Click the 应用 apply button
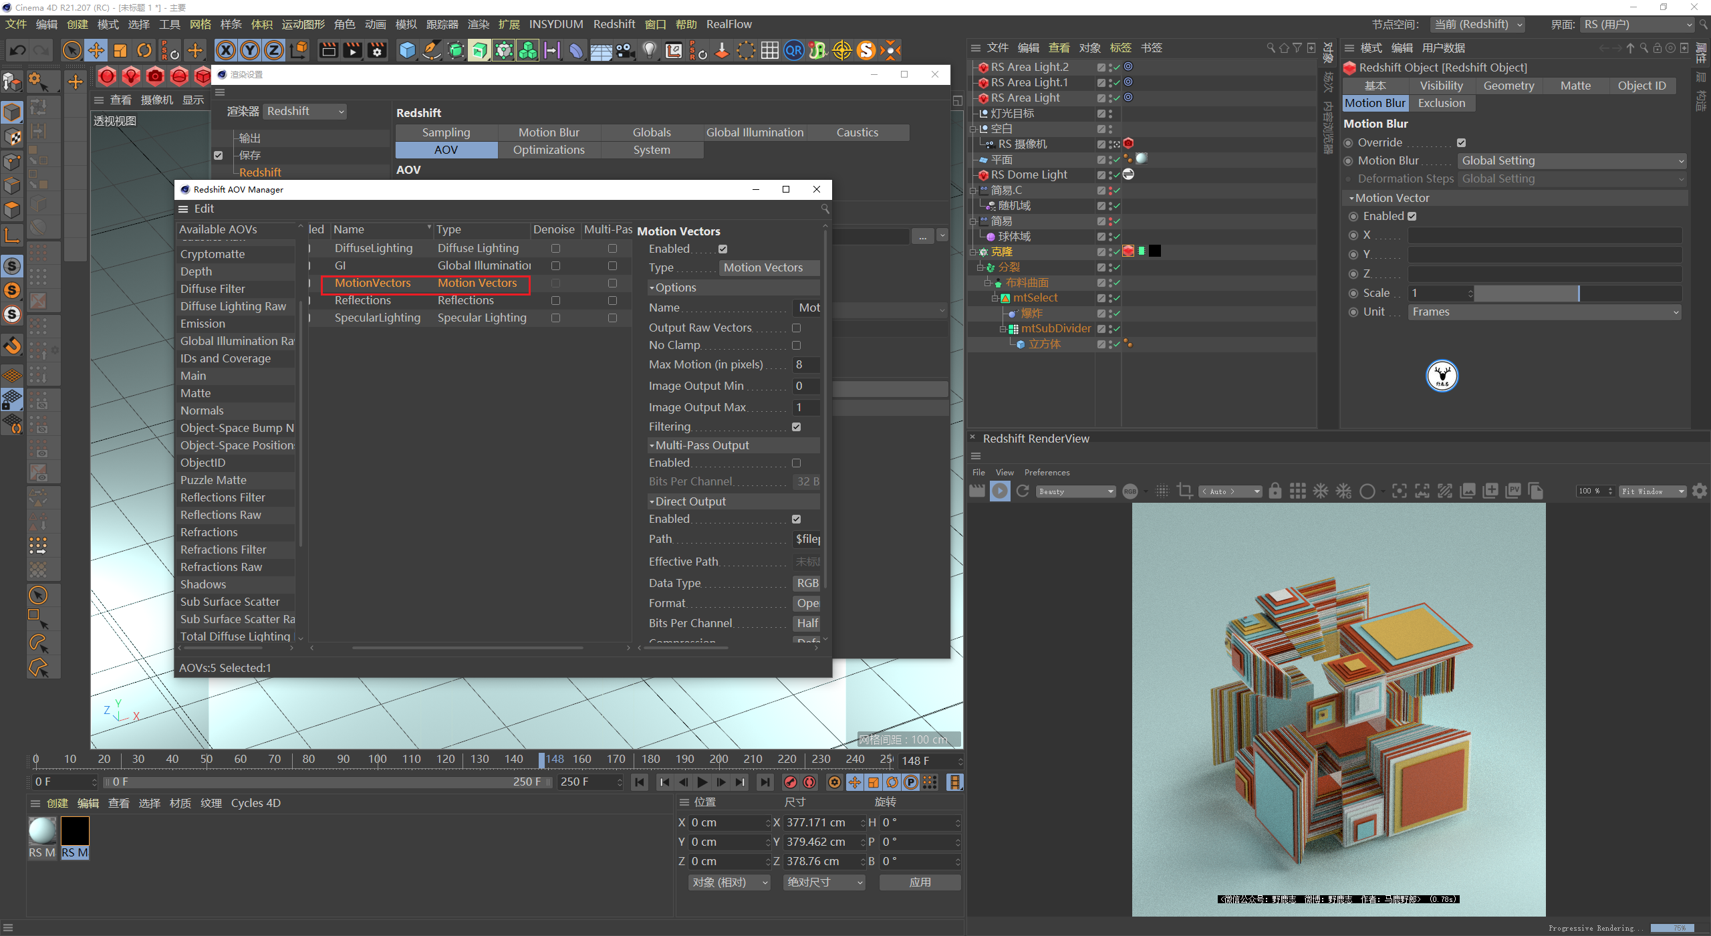 (920, 883)
